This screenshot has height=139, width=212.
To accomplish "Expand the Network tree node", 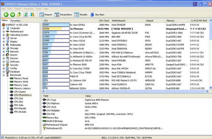I will 4,51.
